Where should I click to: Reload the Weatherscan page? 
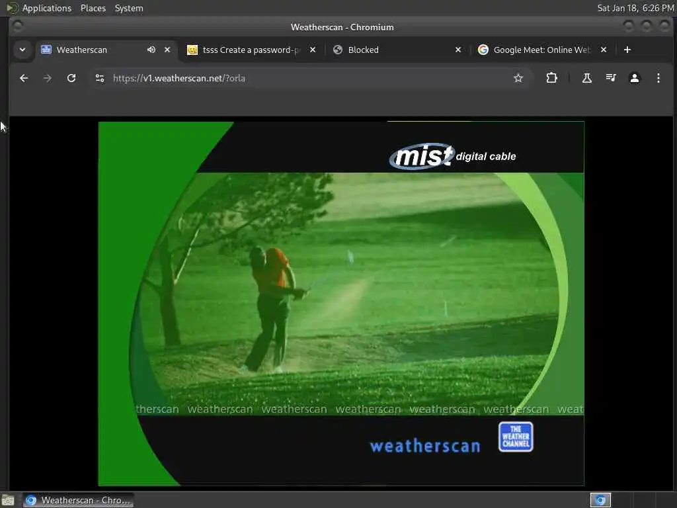pyautogui.click(x=71, y=78)
